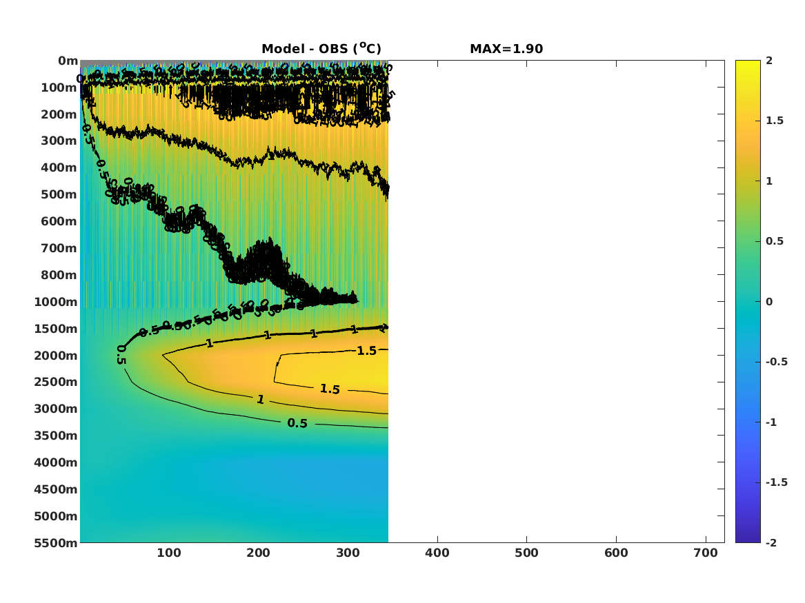Image resolution: width=805 pixels, height=603 pixels.
Task: Click the x-axis tick label "300"
Action: (348, 553)
